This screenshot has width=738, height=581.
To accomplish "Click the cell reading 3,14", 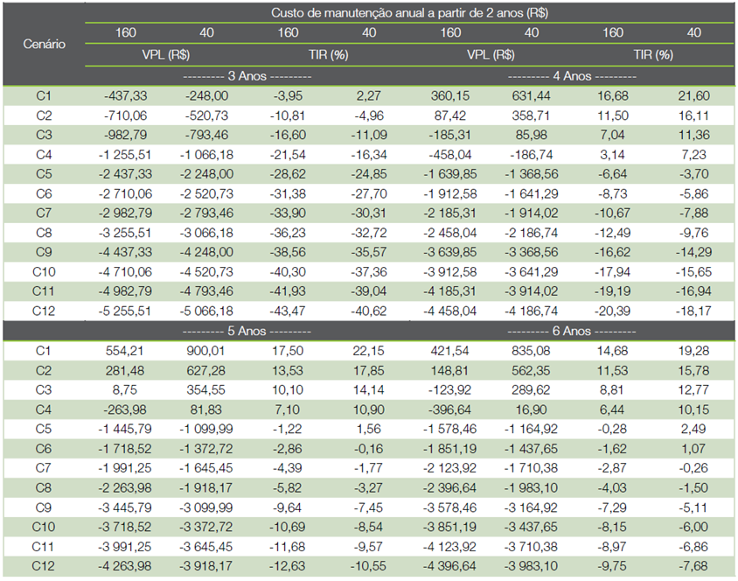I will (x=612, y=154).
